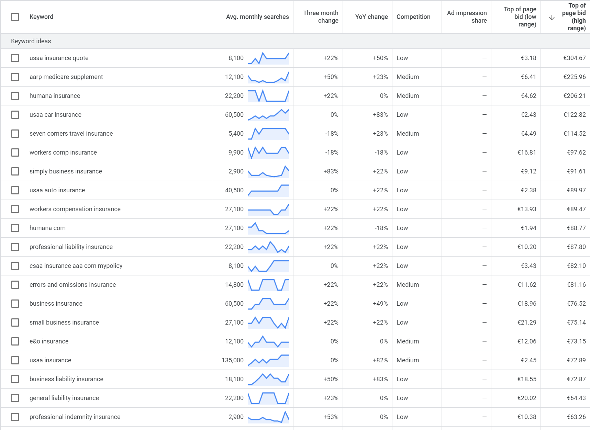Select the usaa auto insurance checkbox

click(x=15, y=190)
